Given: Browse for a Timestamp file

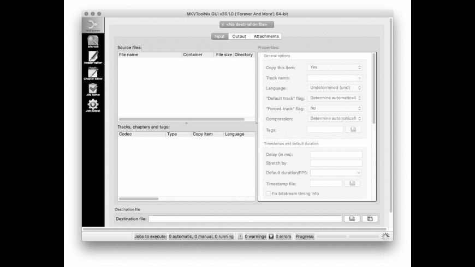Looking at the screenshot, I should click(x=352, y=183).
